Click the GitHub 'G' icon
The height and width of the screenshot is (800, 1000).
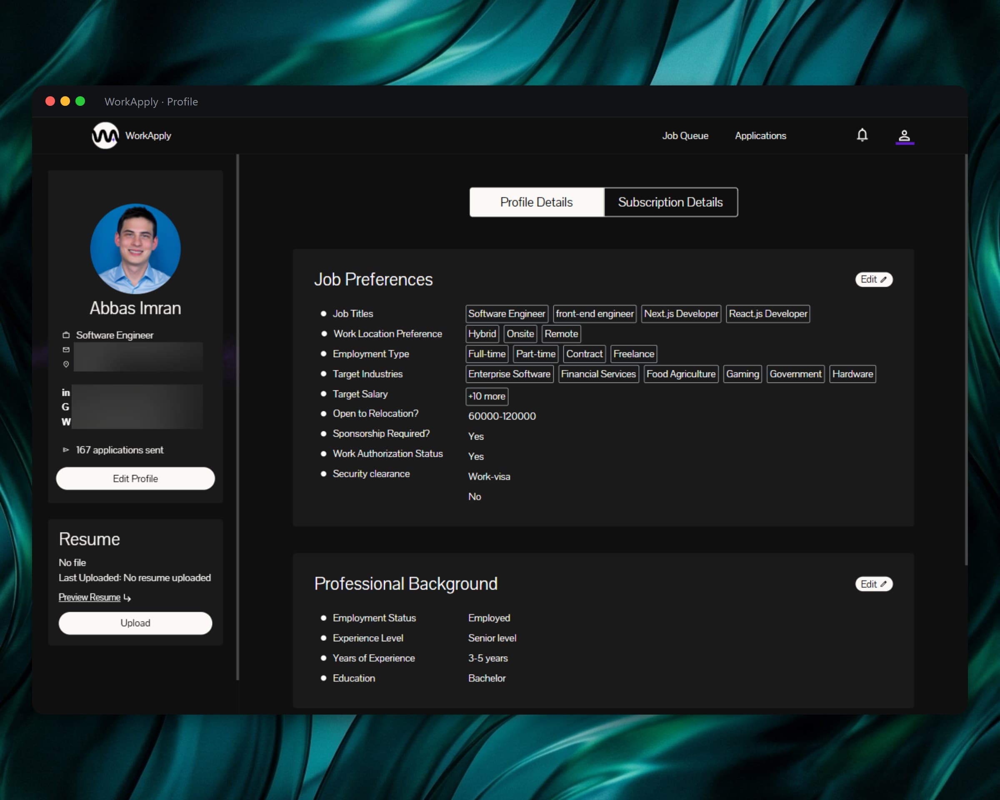click(x=65, y=407)
